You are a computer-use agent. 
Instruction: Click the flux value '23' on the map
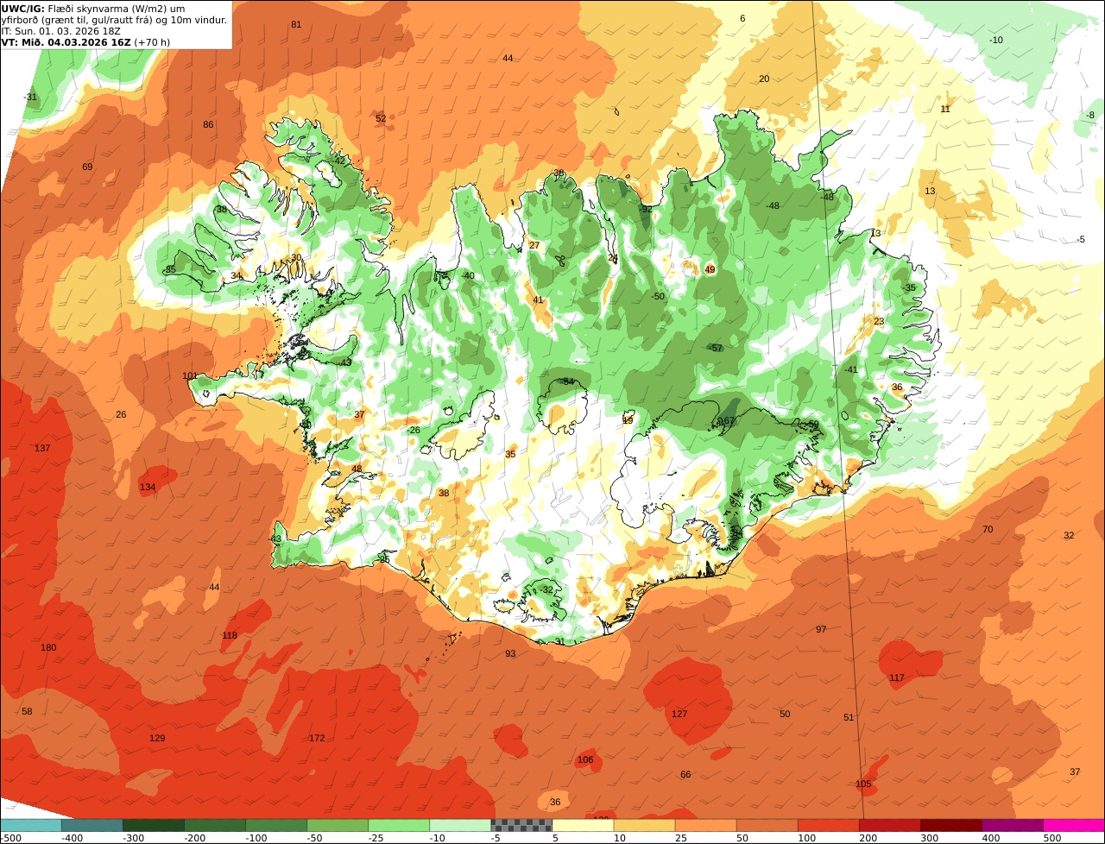tap(879, 321)
